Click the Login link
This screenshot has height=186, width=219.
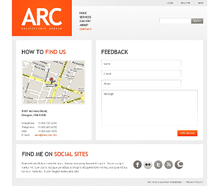170,3
